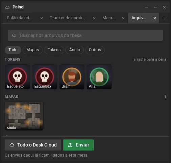Click the MAPAS section header
The width and height of the screenshot is (171, 163).
pos(11,97)
